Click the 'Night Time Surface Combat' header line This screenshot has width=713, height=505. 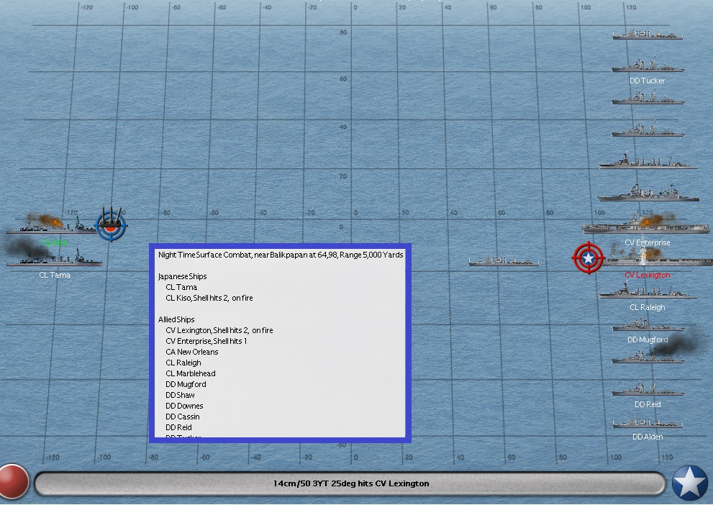281,255
